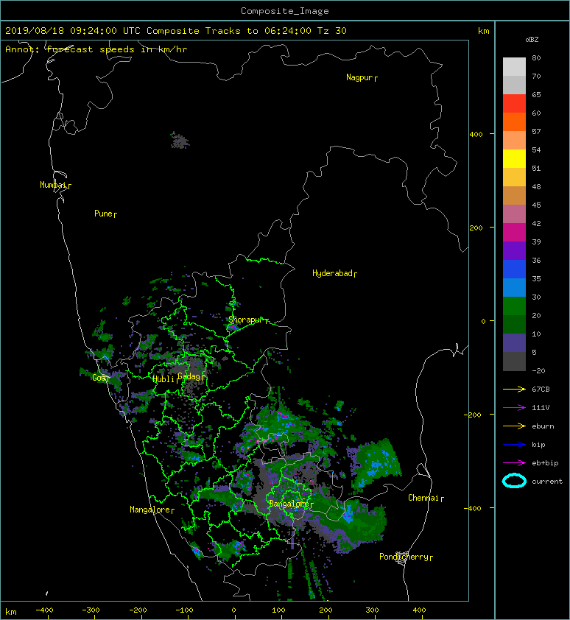Click the 400 km horizontal axis tick label
Image resolution: width=570 pixels, height=620 pixels.
(419, 610)
